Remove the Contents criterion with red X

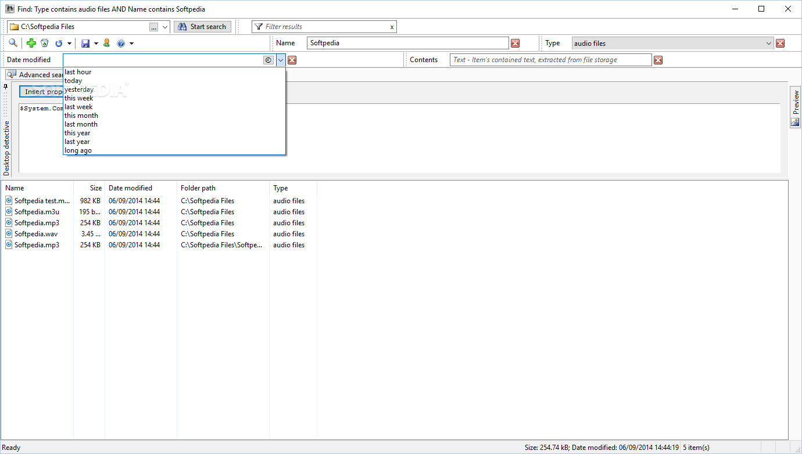(x=658, y=60)
